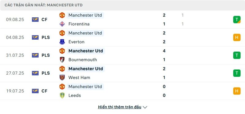Click the green T badge for the West Ham match
This screenshot has height=114, width=245.
click(237, 73)
